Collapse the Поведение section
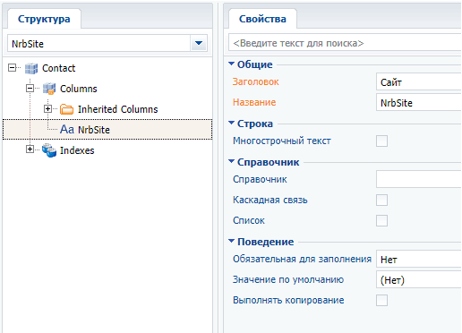The image size is (462, 333). (231, 241)
